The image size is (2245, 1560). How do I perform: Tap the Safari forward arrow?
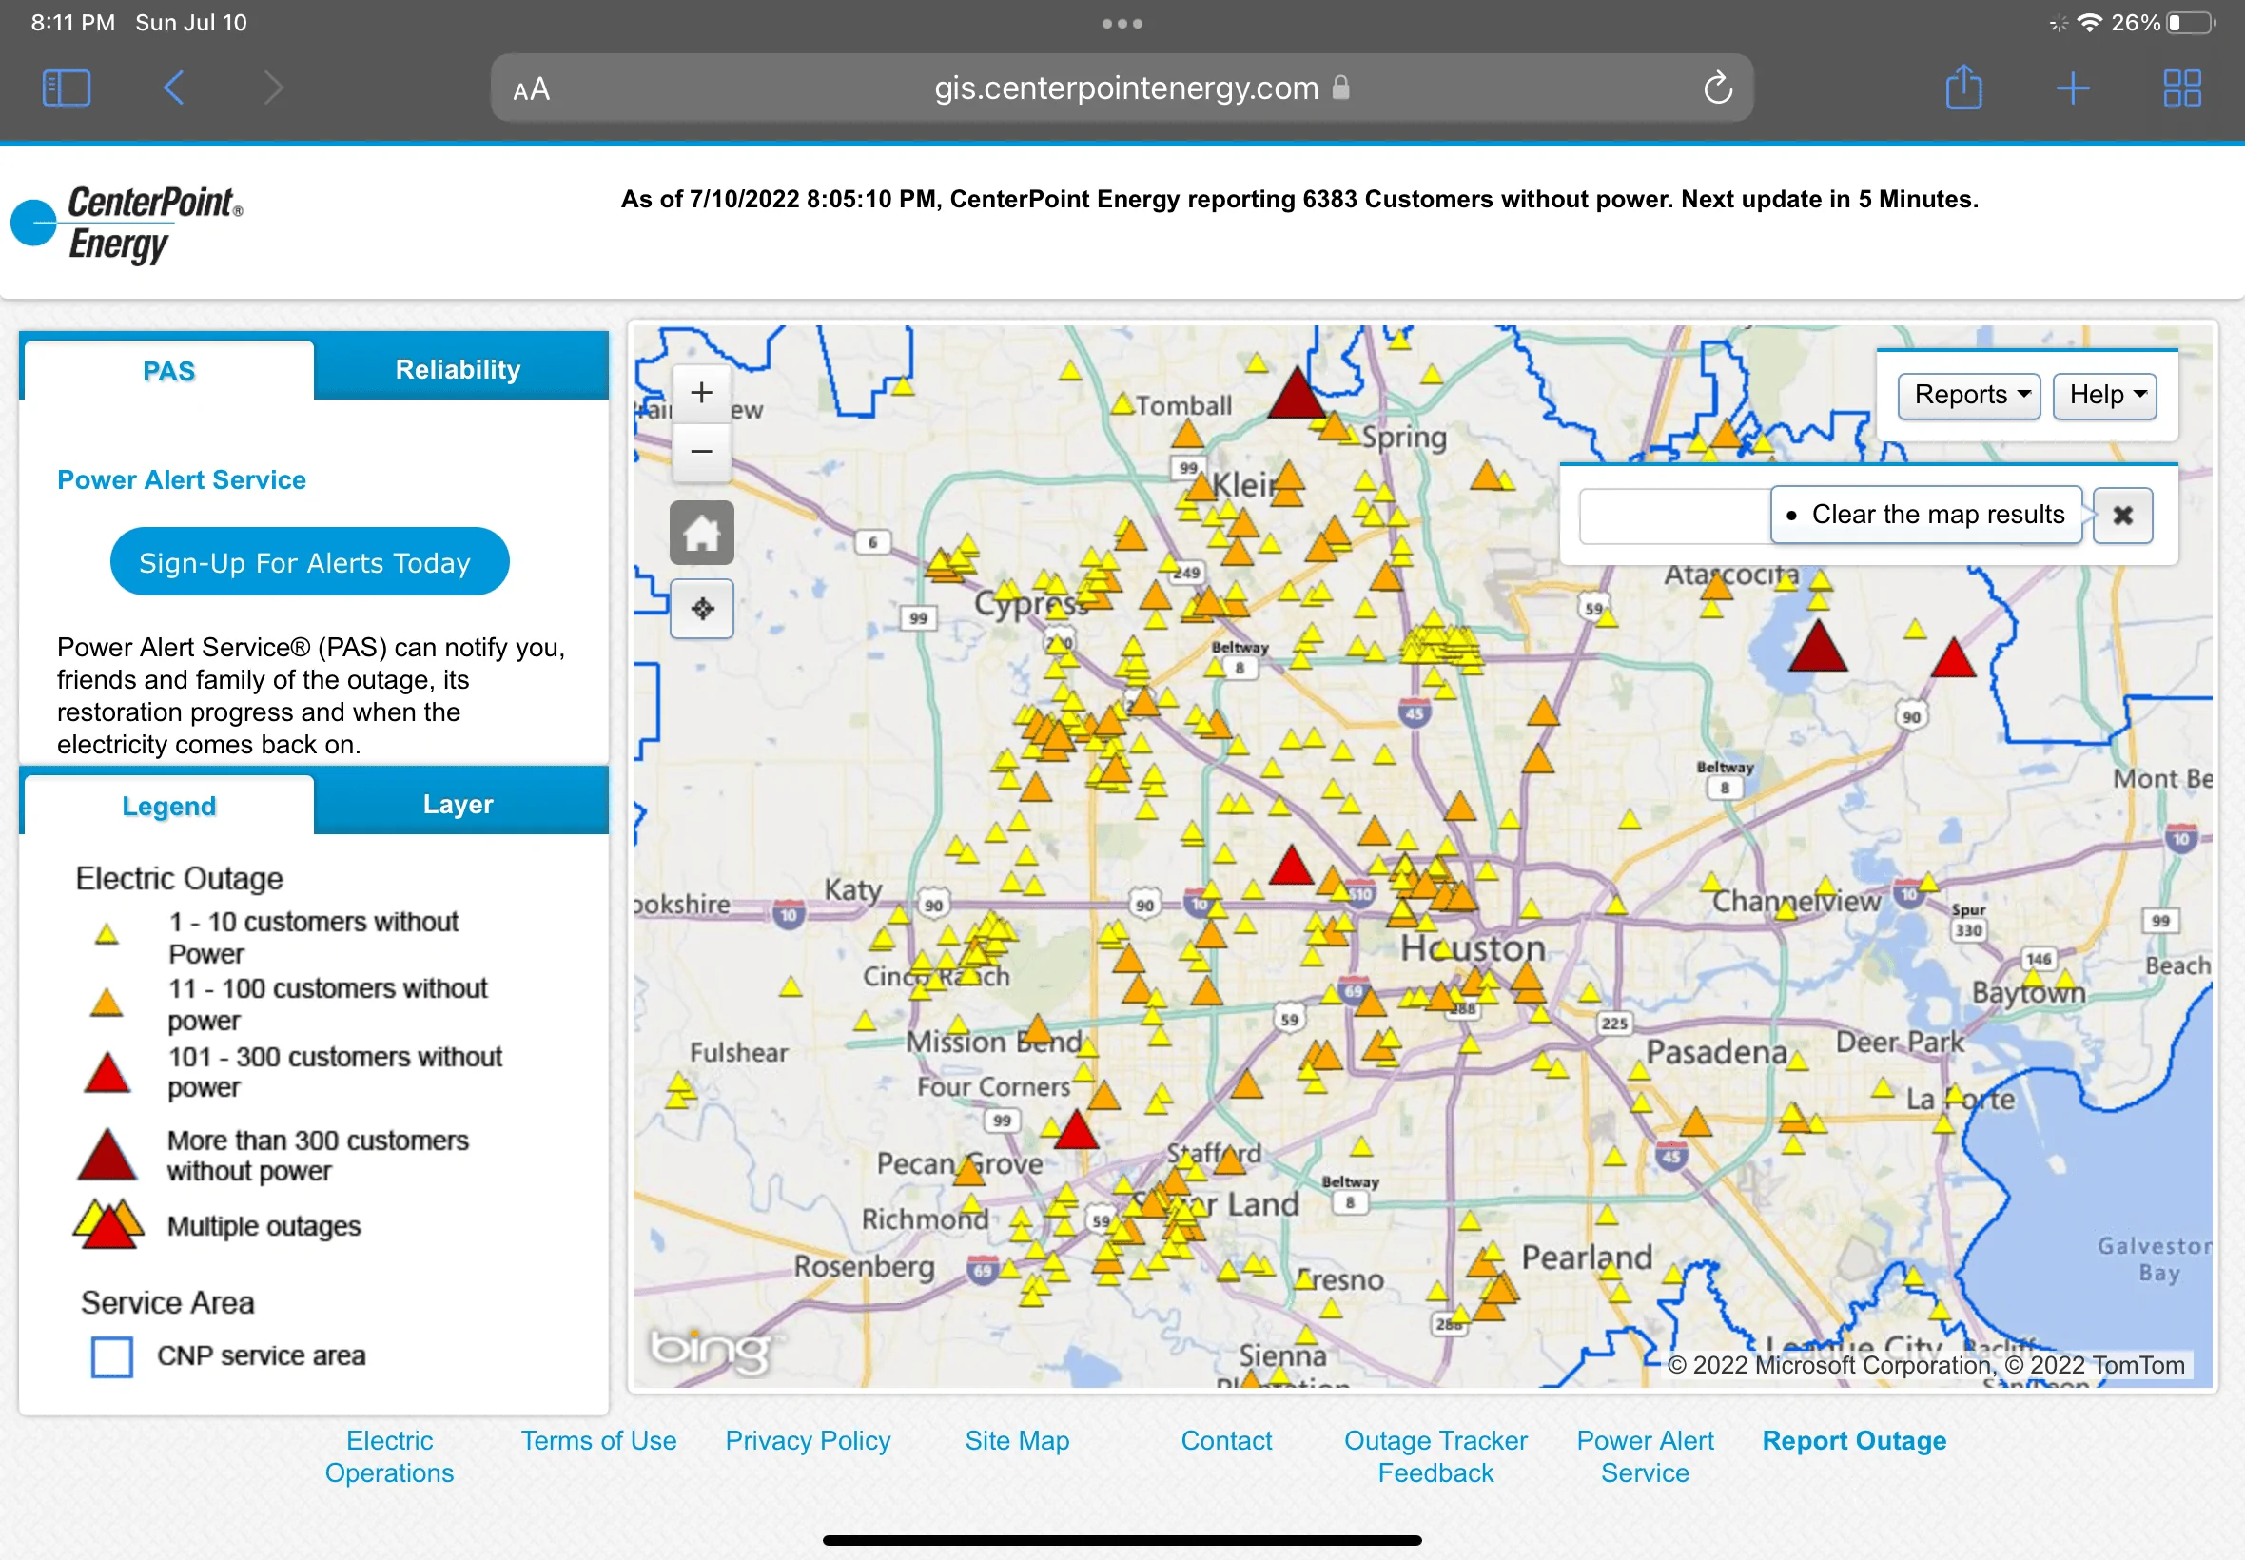tap(274, 88)
